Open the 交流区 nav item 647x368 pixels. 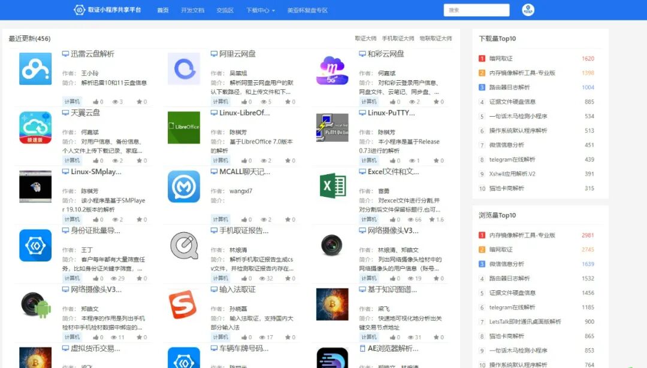pyautogui.click(x=225, y=10)
